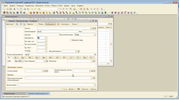Click the Redo arrow icon
The height and width of the screenshot is (100, 179).
click(35, 9)
